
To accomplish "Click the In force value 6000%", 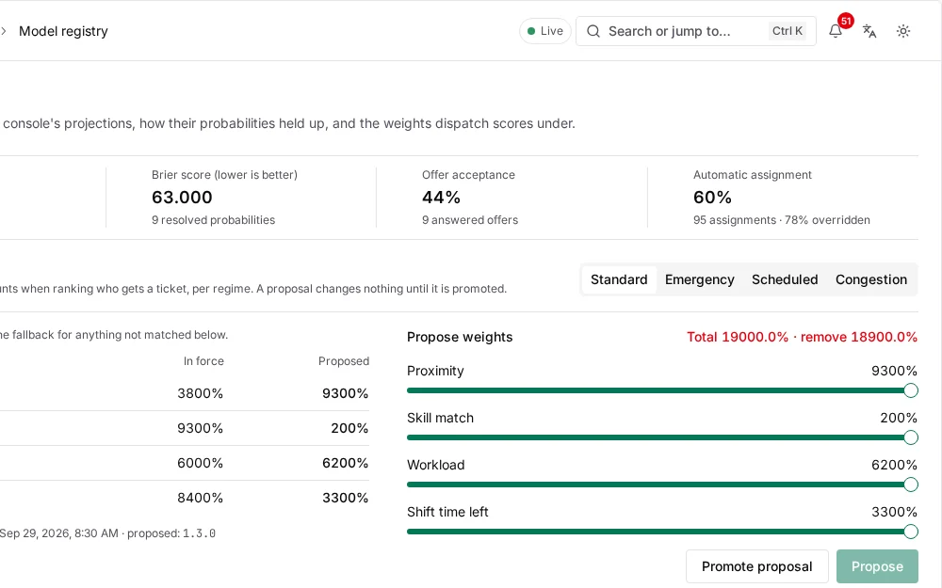I will tap(200, 463).
